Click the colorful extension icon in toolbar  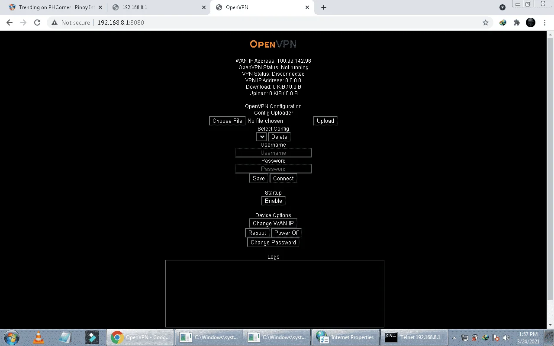tap(502, 22)
